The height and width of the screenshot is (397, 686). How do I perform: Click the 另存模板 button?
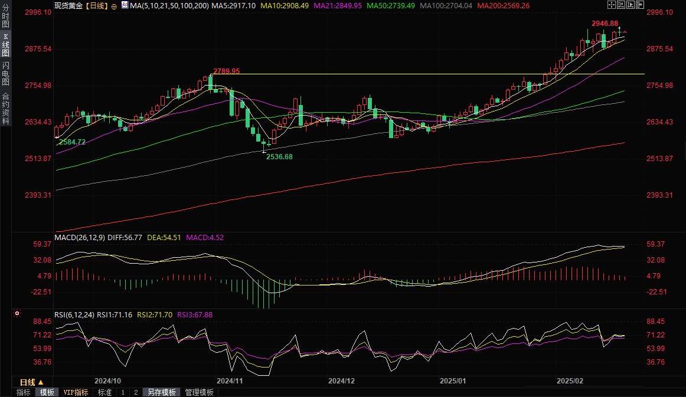tap(162, 392)
